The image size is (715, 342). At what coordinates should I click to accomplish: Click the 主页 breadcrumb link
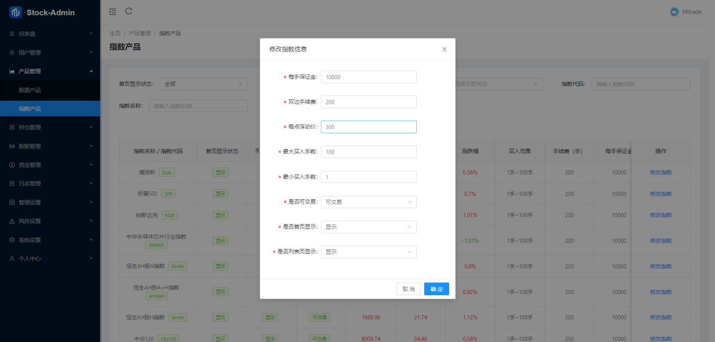tap(115, 33)
